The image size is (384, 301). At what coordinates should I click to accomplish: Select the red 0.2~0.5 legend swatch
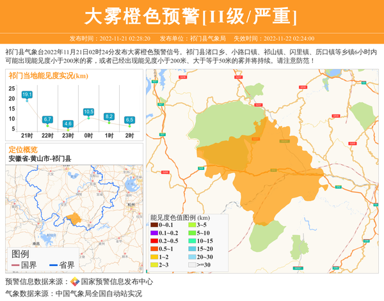[154, 240]
